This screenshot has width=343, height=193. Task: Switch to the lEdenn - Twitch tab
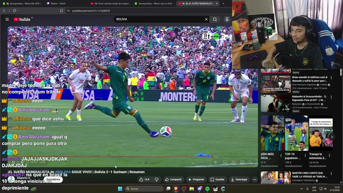(x=65, y=3)
